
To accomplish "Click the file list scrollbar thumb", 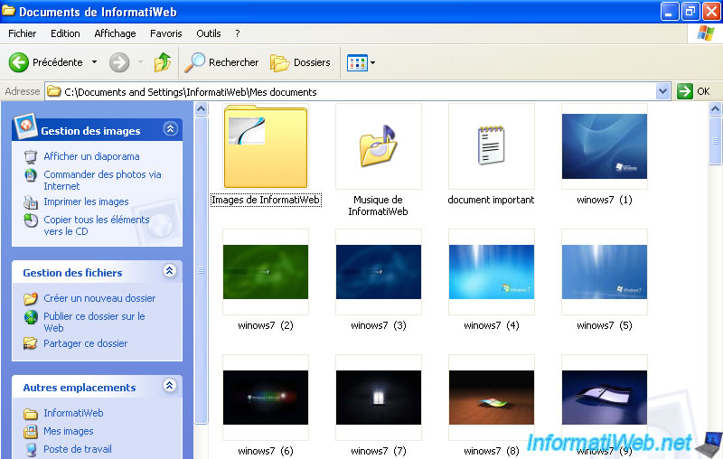I will tap(715, 141).
